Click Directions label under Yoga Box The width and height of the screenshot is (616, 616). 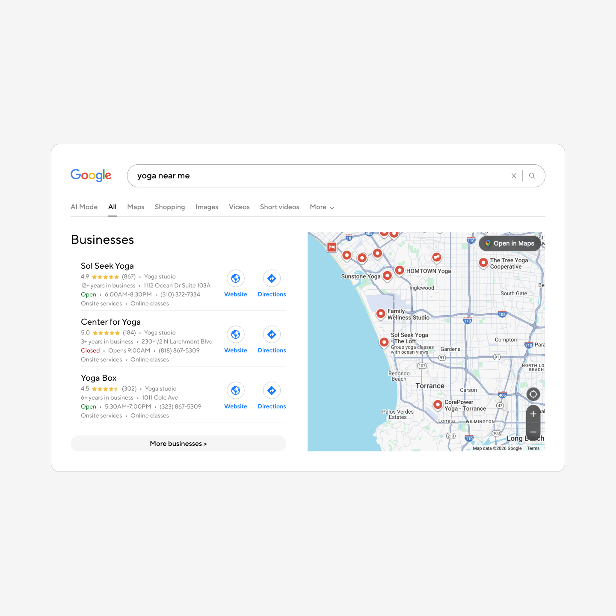(x=272, y=406)
